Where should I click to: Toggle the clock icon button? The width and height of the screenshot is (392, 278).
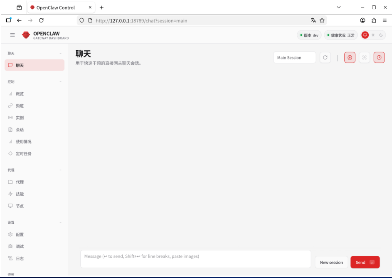coord(379,58)
